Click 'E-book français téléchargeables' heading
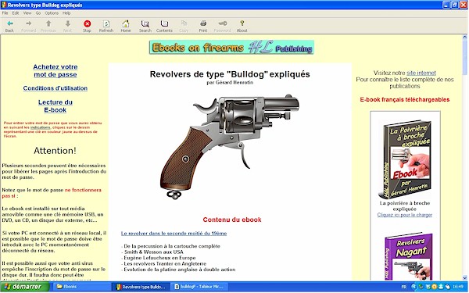The image size is (469, 293). point(405,100)
